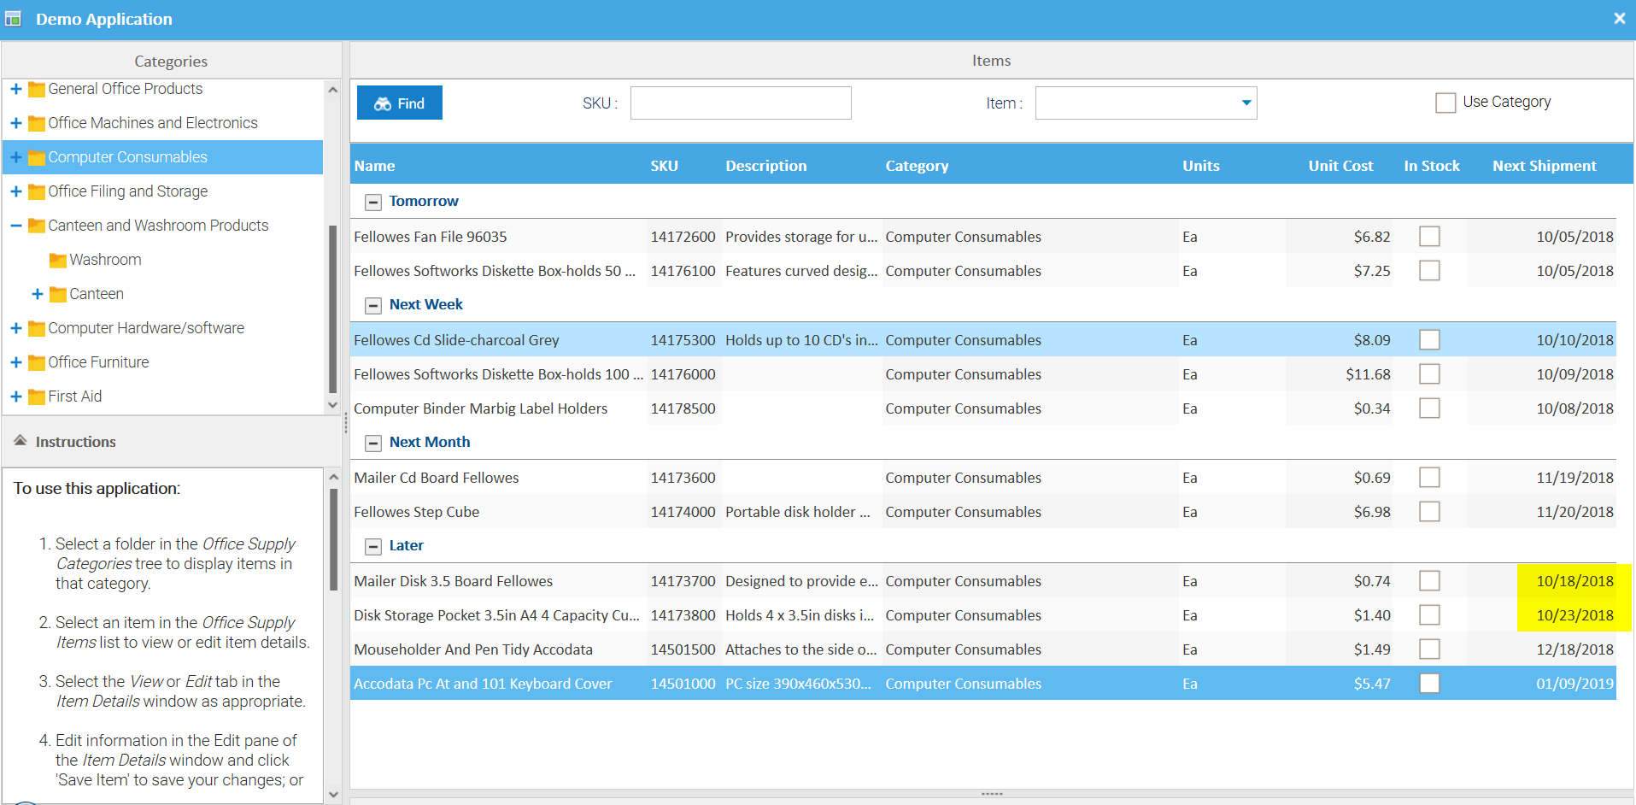This screenshot has height=805, width=1636.
Task: Collapse the Tomorrow group
Action: (372, 203)
